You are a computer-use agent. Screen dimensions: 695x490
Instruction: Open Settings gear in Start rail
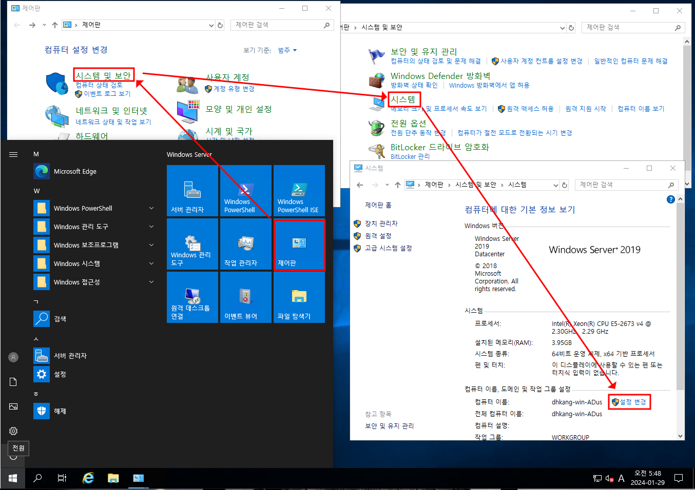point(13,431)
